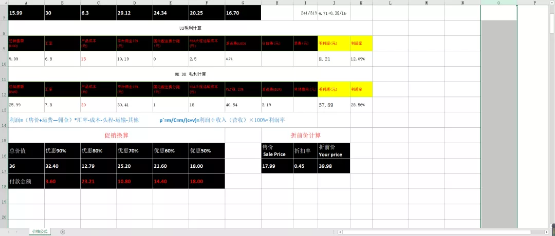Select the 售价 Sale Price header cell
Viewport: 555px width, 236px height.
[x=277, y=150]
